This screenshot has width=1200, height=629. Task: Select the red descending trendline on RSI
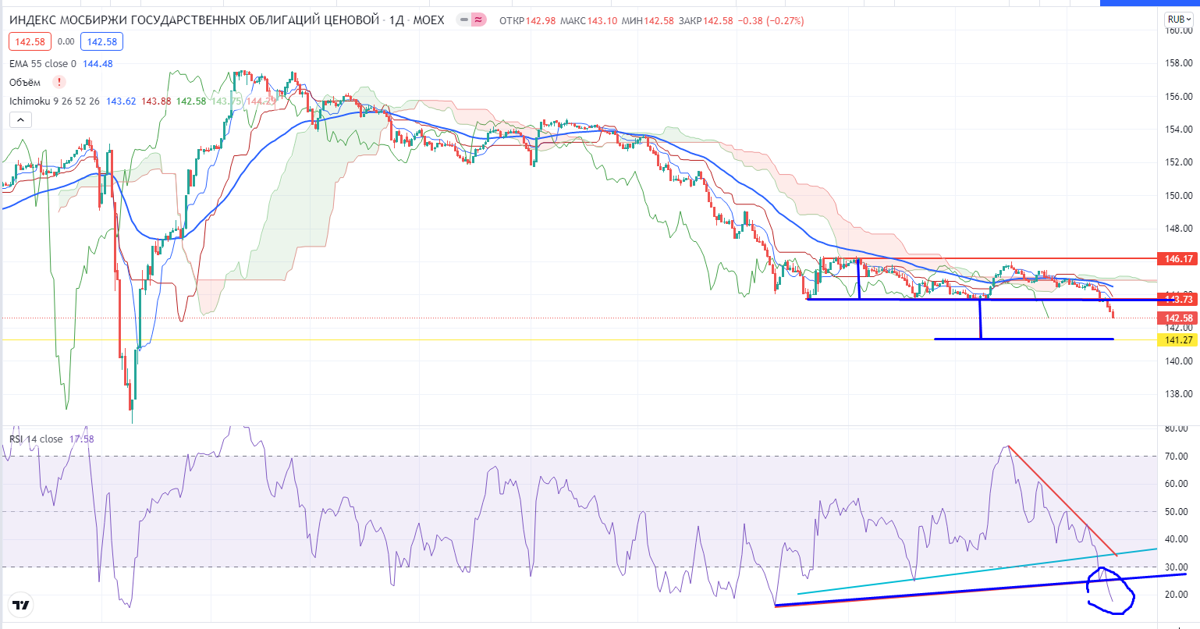pyautogui.click(x=1061, y=500)
